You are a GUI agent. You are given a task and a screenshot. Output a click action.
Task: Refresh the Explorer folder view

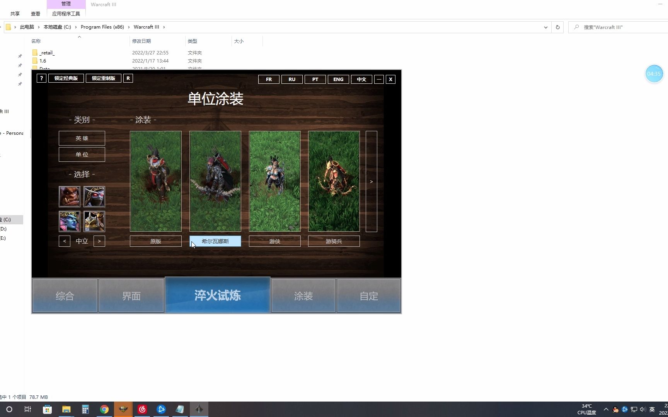pyautogui.click(x=557, y=27)
